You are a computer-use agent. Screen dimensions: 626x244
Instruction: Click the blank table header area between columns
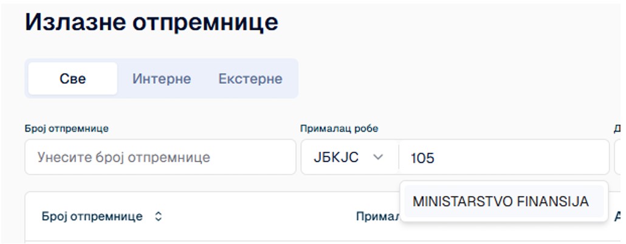coord(255,217)
